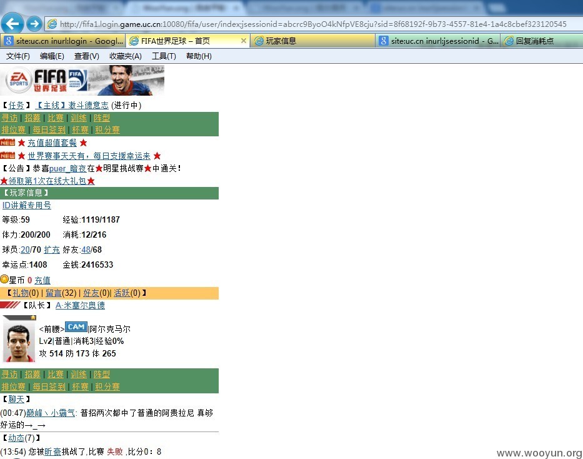The image size is (583, 459).
Task: Click the 扩充 link
Action: 52,250
